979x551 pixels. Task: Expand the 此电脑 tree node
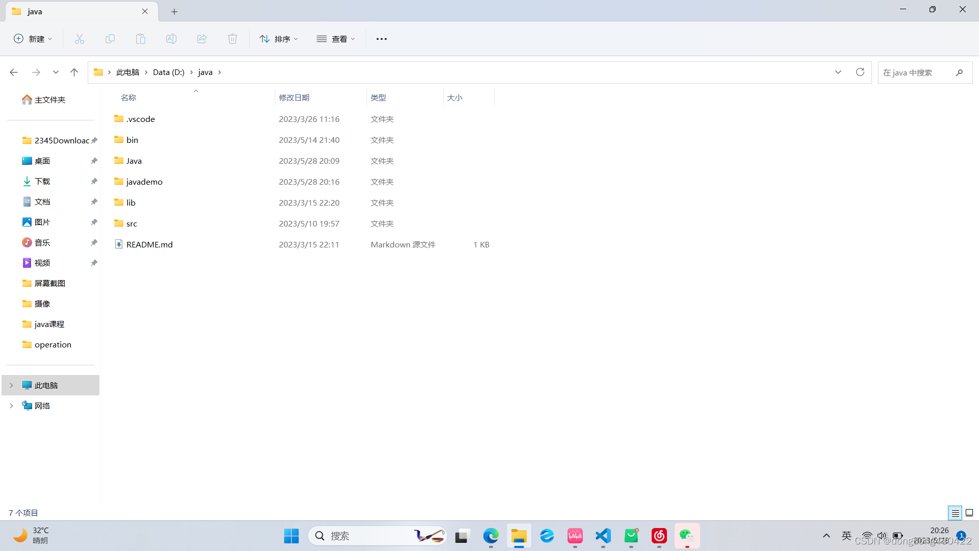coord(11,385)
